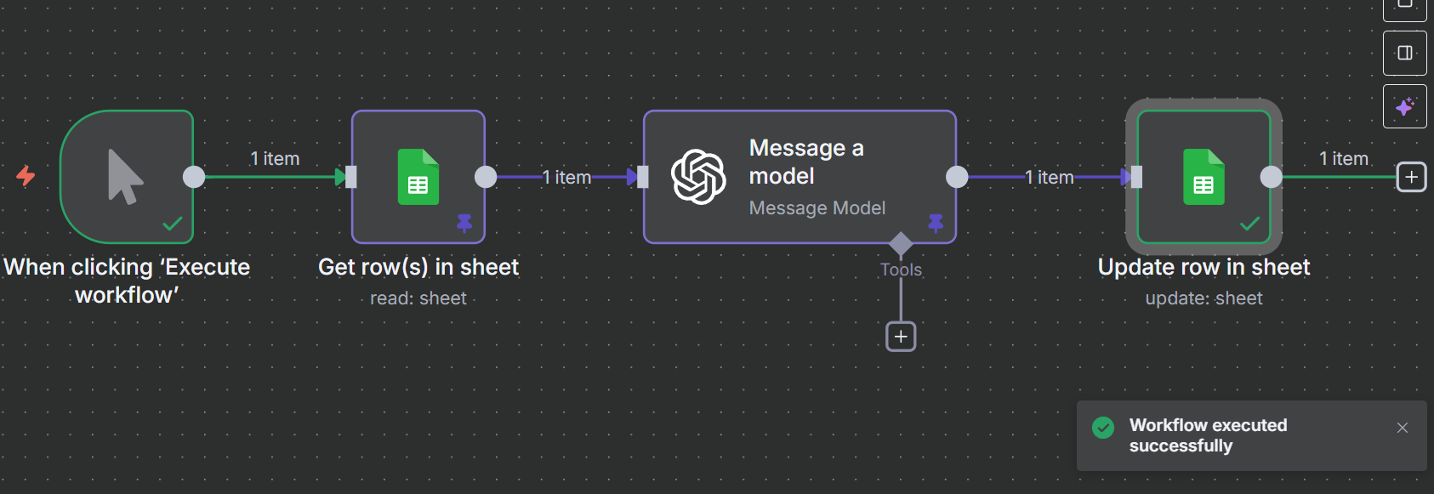Click '1 item' label between model and Update row

(x=1049, y=178)
